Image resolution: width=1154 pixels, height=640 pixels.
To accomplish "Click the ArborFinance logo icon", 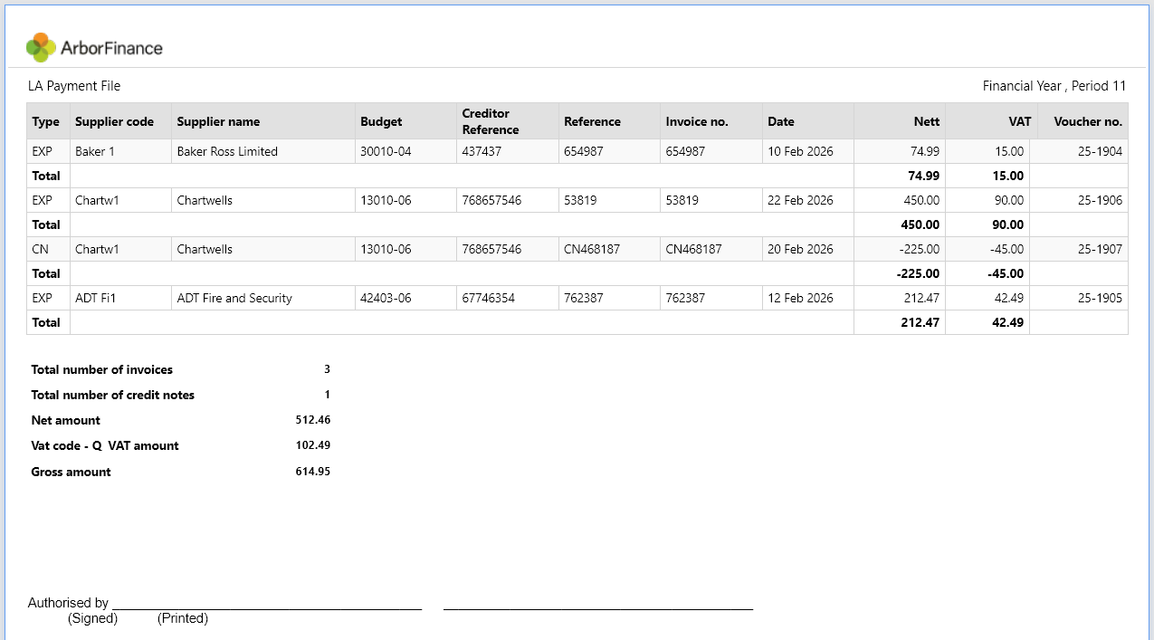I will point(43,47).
